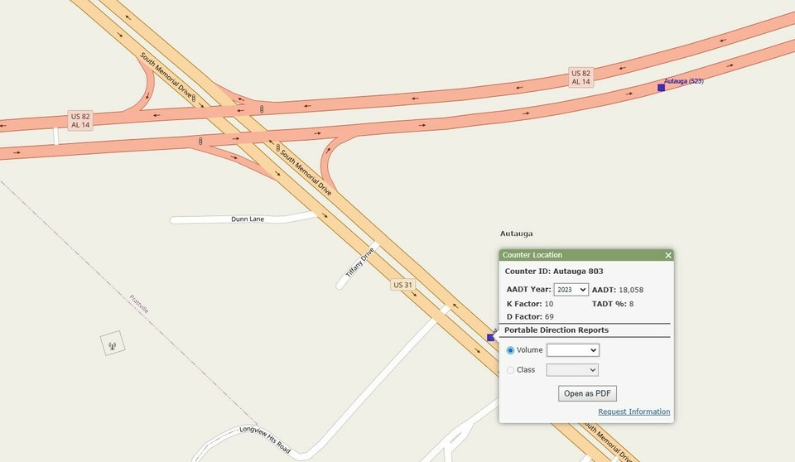Select the Volume radio button
This screenshot has height=462, width=795.
(510, 350)
